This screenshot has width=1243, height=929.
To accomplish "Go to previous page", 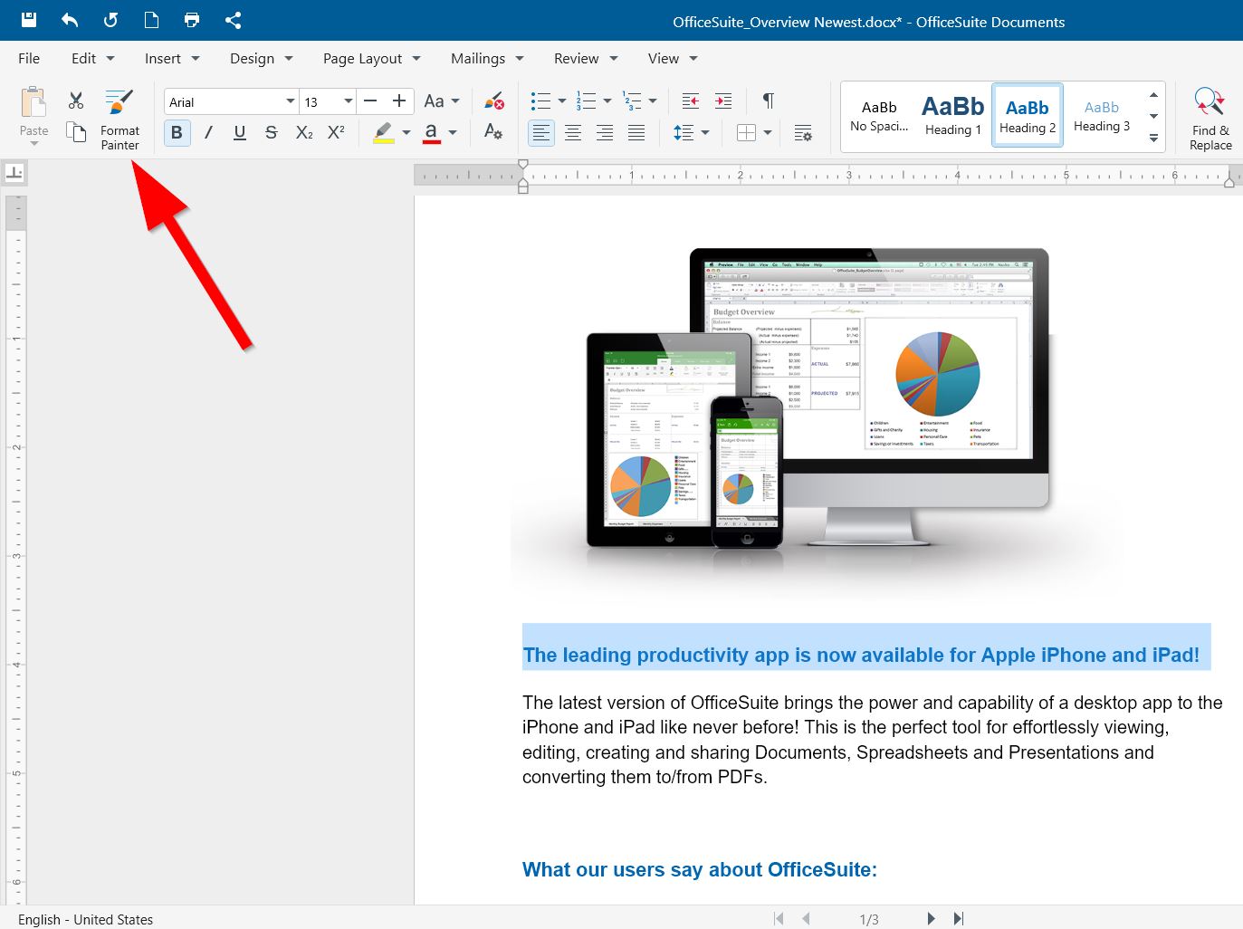I will point(806,918).
